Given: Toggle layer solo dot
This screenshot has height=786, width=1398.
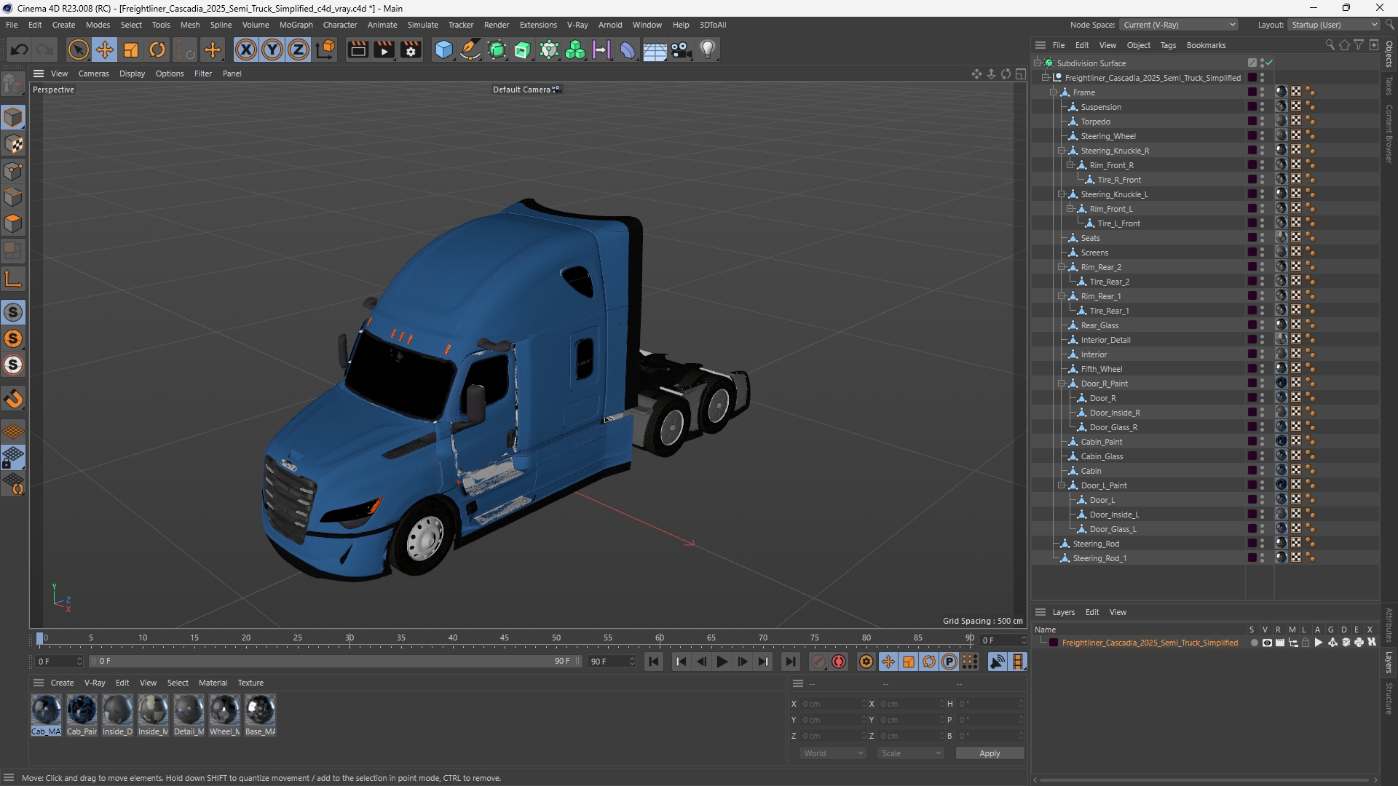Looking at the screenshot, I should pyautogui.click(x=1254, y=643).
